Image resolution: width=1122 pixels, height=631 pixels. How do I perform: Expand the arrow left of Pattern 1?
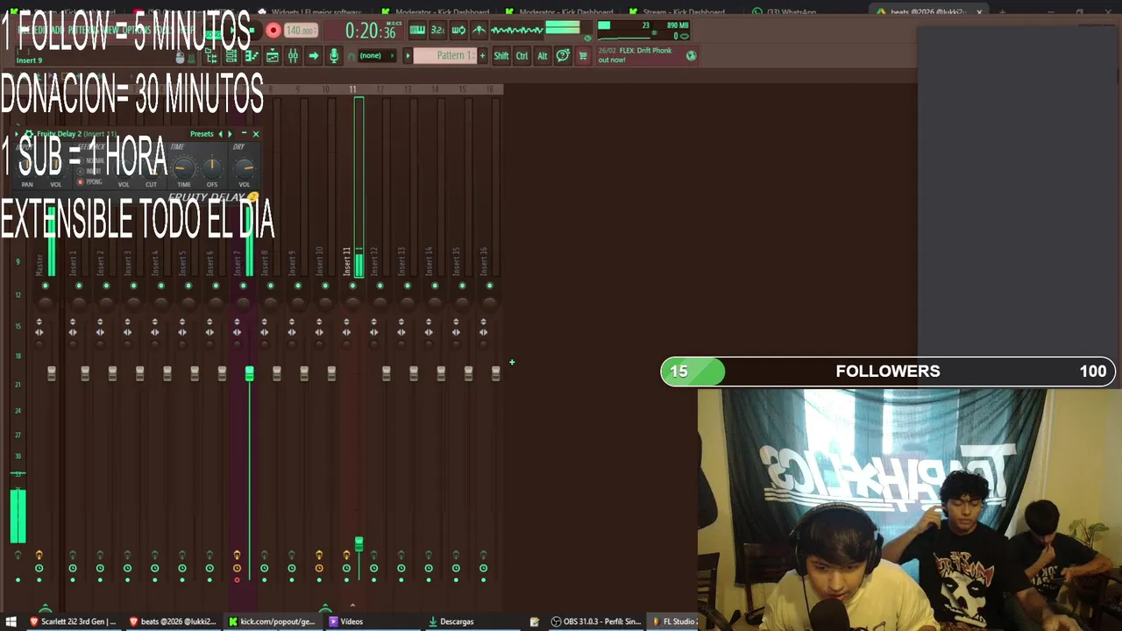(408, 56)
